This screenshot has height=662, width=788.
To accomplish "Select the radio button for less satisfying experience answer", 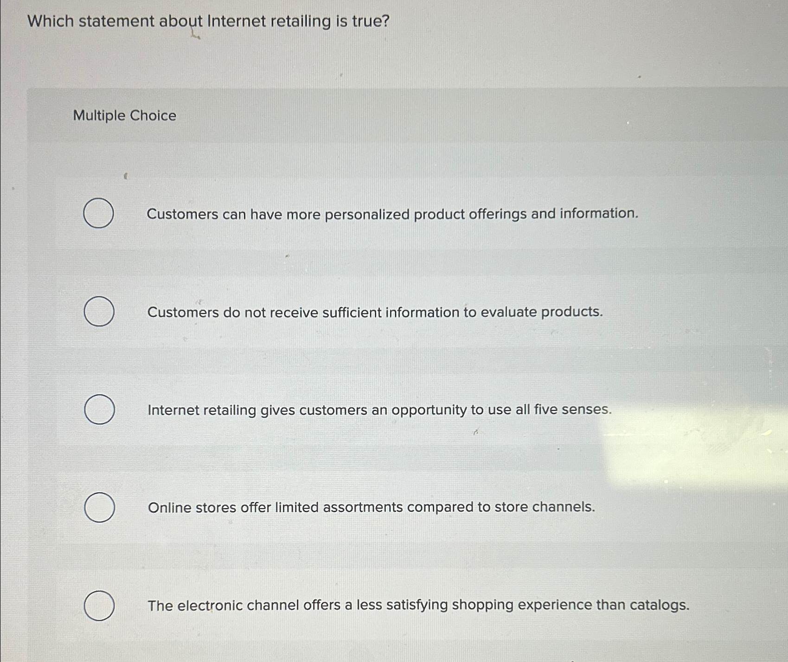I will 99,605.
